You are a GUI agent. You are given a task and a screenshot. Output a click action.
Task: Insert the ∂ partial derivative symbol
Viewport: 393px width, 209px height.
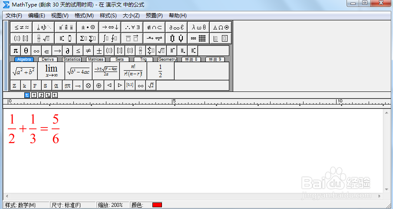coord(68,51)
